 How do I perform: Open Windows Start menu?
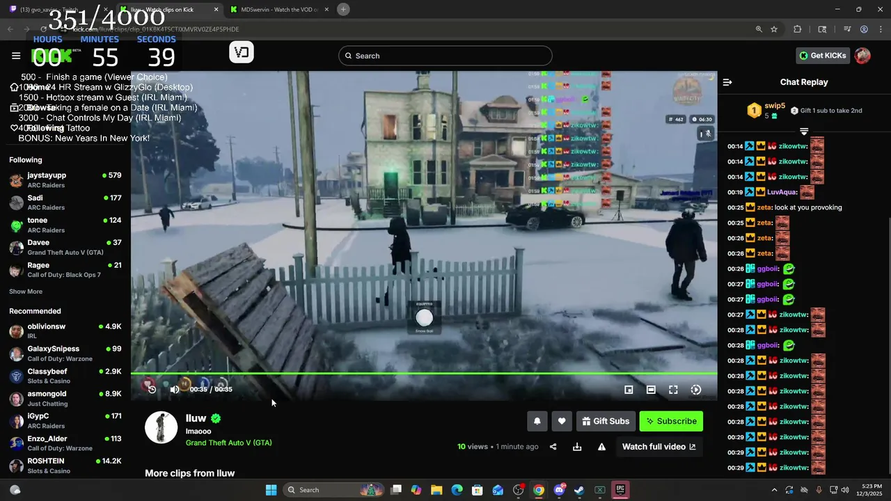(x=271, y=490)
